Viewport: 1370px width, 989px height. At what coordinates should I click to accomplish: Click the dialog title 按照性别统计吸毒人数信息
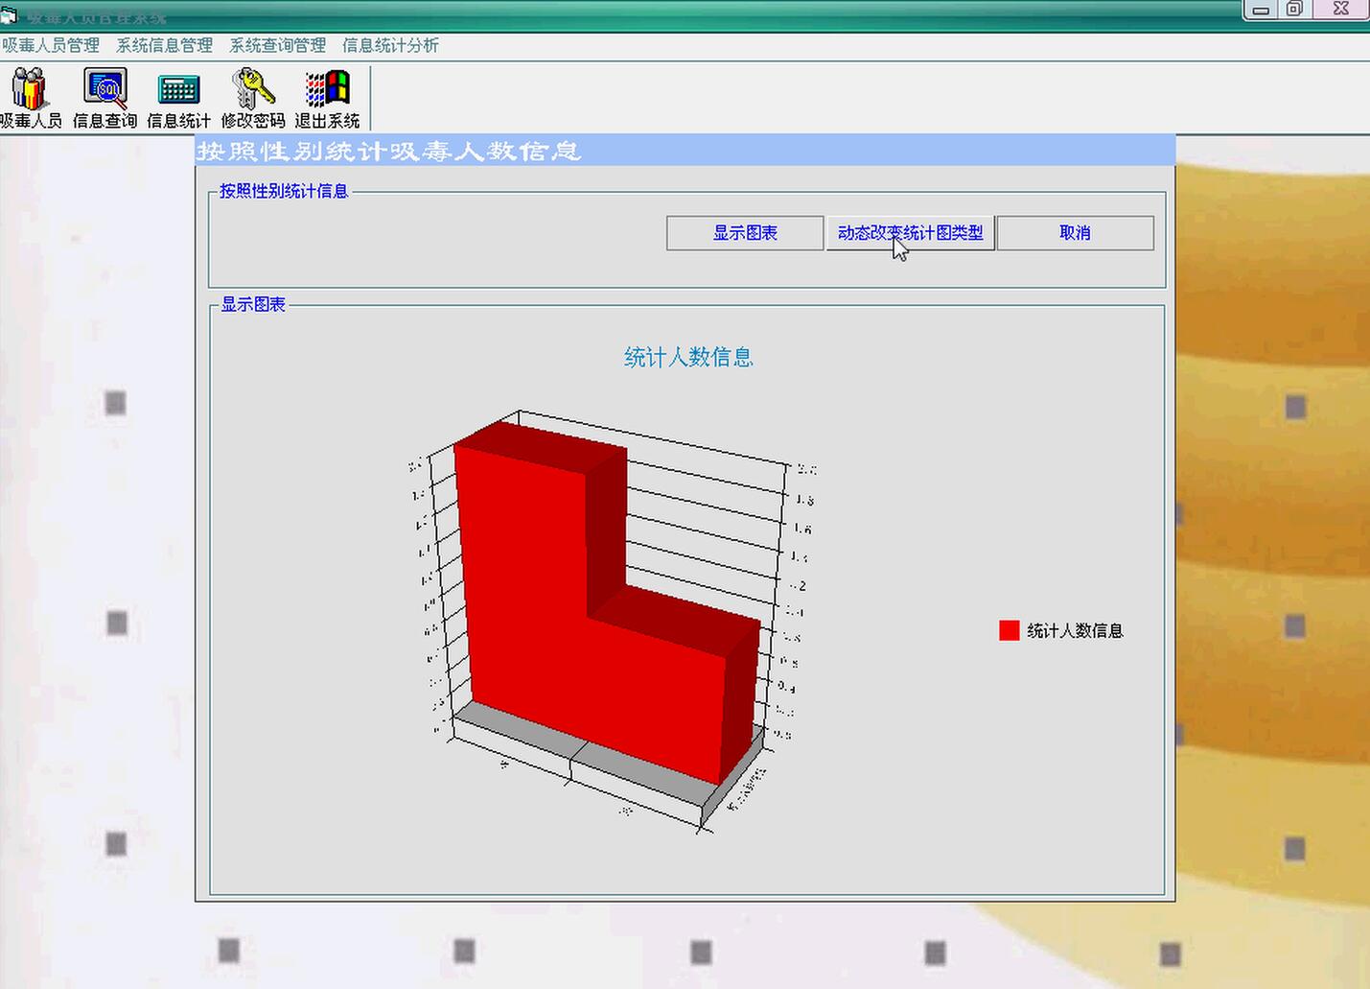(388, 151)
